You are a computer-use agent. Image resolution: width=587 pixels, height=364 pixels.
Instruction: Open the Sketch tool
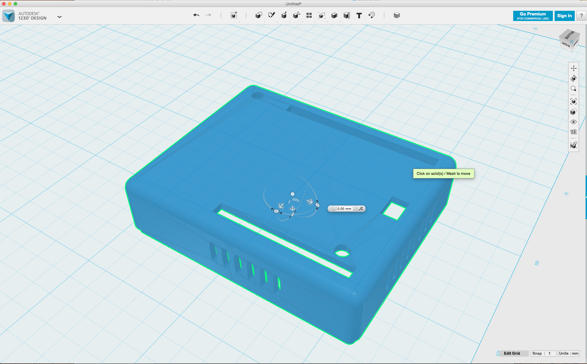pyautogui.click(x=271, y=15)
